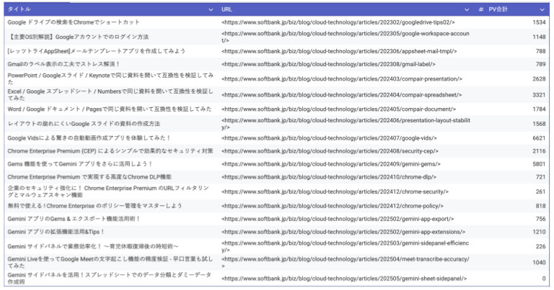The width and height of the screenshot is (554, 290).
Task: Click the URL column header label
Action: click(x=227, y=9)
